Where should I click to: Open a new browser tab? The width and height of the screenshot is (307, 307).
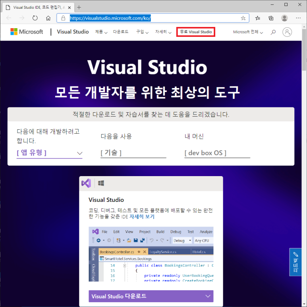(x=79, y=8)
